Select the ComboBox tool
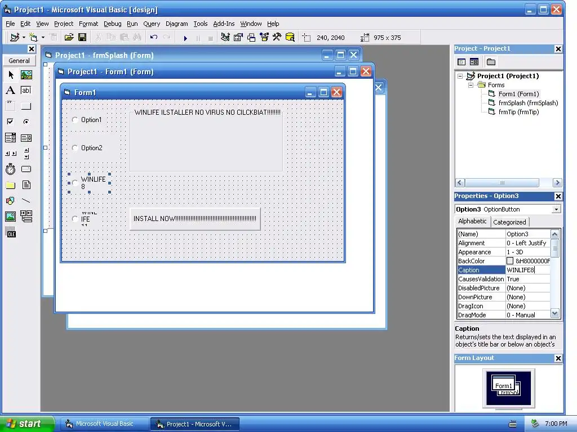The image size is (577, 432). (x=11, y=138)
